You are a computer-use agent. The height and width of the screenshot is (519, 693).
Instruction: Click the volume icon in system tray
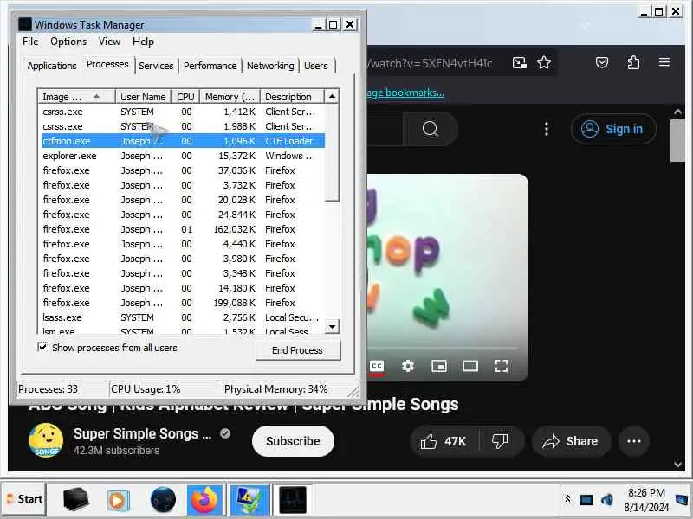tap(607, 500)
